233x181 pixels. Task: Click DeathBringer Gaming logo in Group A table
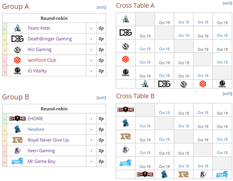coord(17,39)
